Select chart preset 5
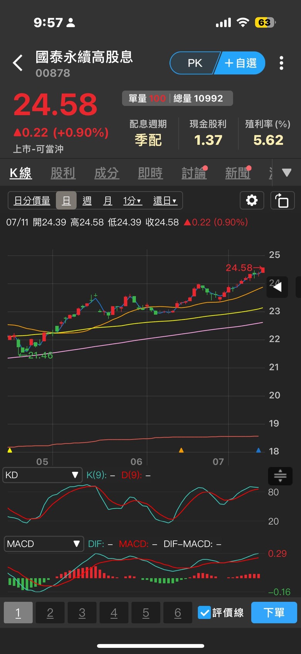The height and width of the screenshot is (654, 301). 146,613
